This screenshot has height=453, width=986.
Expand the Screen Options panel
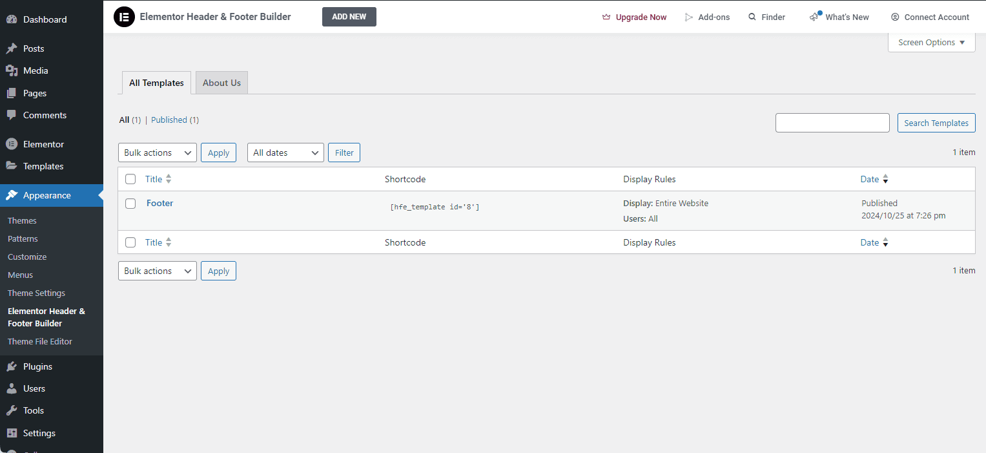tap(931, 43)
